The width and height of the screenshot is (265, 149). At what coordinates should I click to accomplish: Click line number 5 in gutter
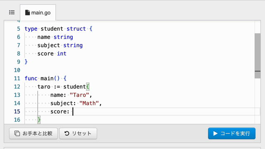click(19, 29)
